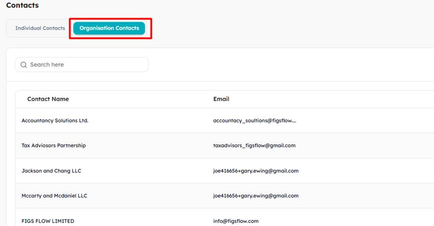Click the Contact Name column header
The image size is (434, 226).
[x=48, y=99]
